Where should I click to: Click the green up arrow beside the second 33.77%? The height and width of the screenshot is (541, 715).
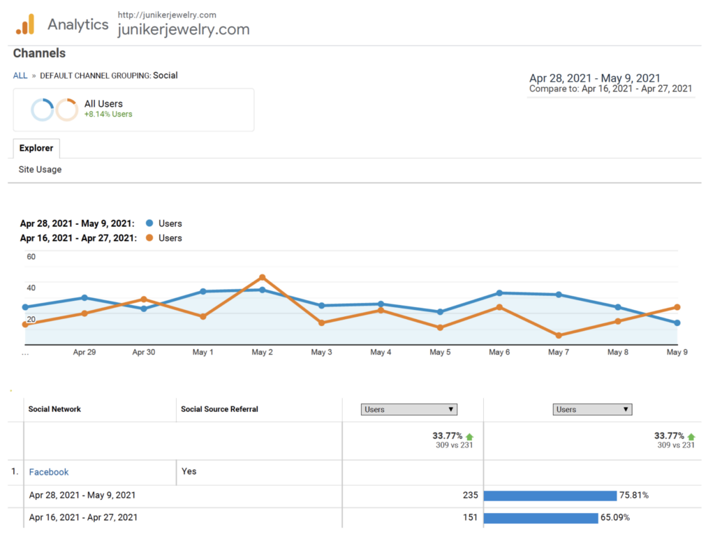point(691,436)
